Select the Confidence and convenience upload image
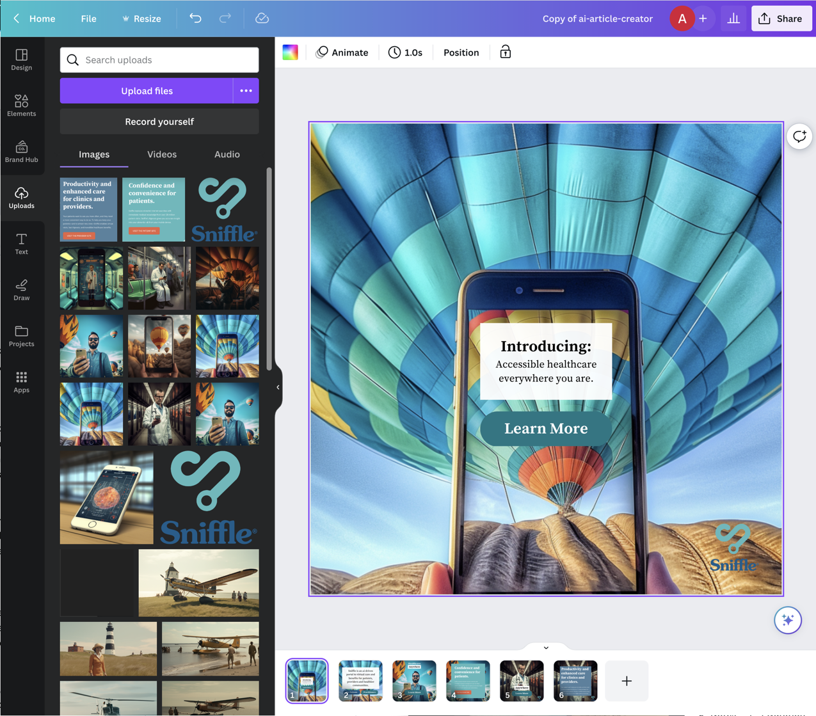This screenshot has height=716, width=816. point(154,210)
